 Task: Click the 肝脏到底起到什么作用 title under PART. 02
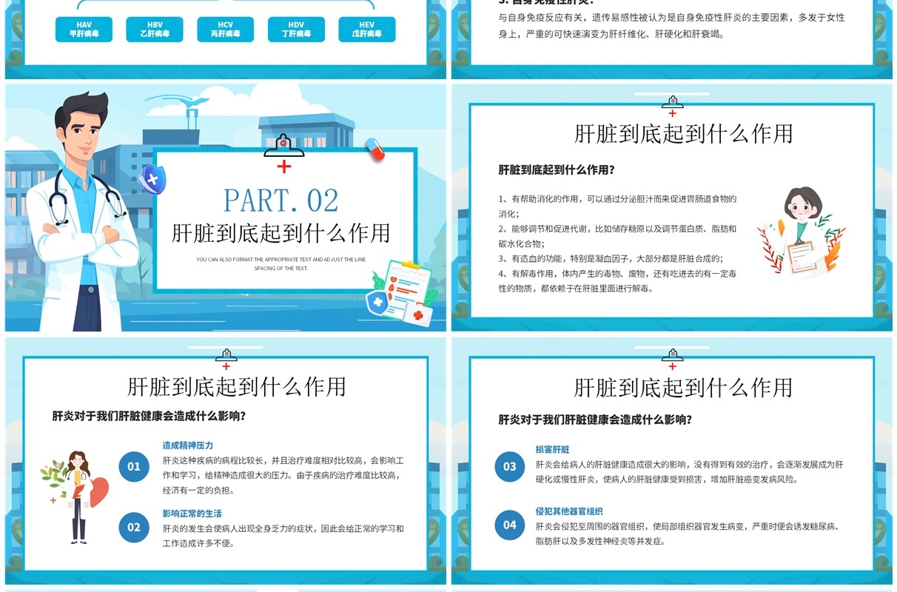(281, 233)
